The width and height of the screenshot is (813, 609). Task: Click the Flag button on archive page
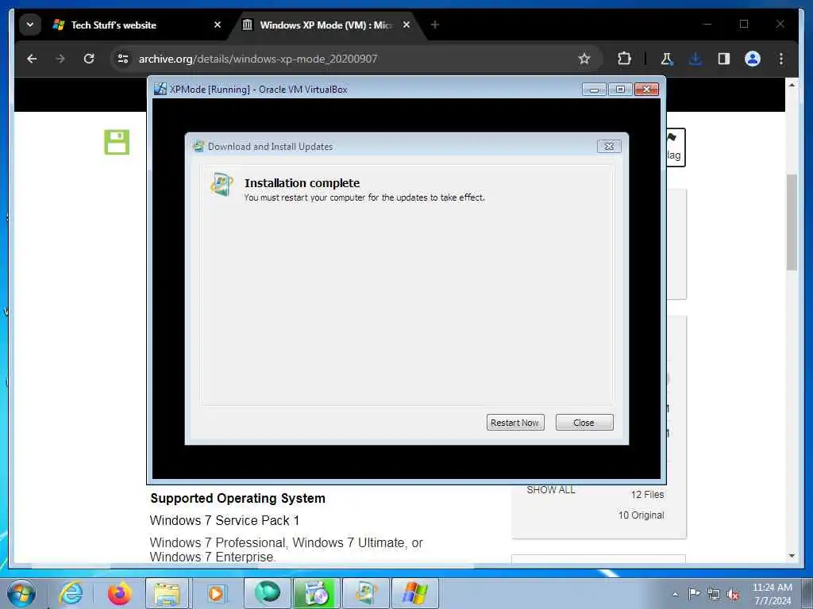pyautogui.click(x=676, y=147)
